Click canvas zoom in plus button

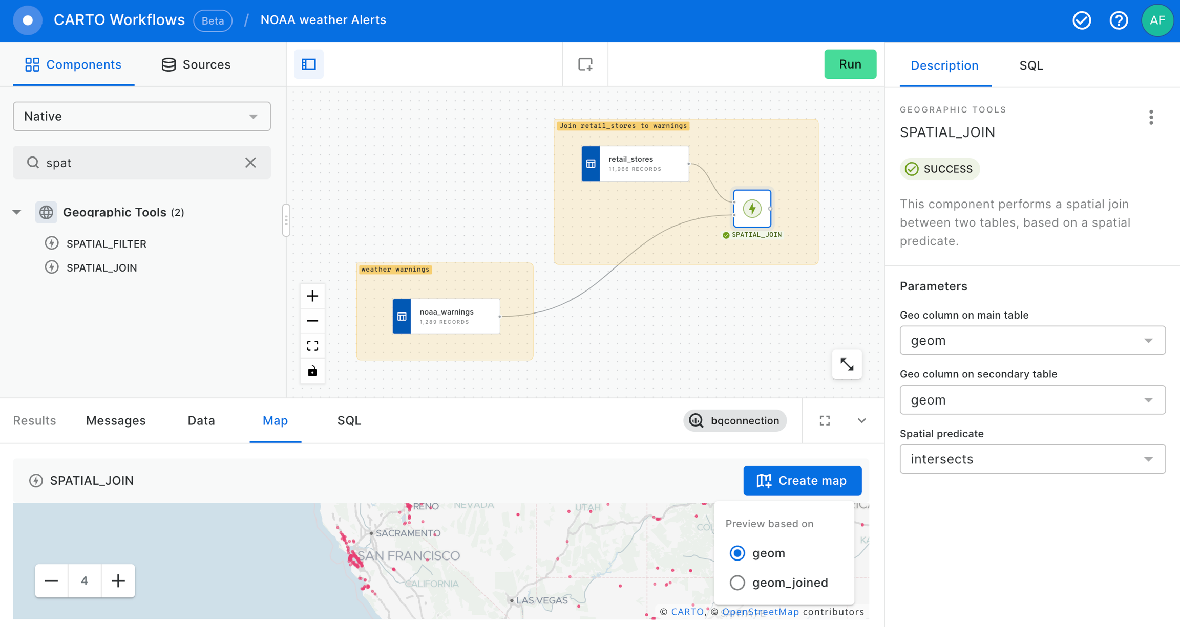click(312, 296)
